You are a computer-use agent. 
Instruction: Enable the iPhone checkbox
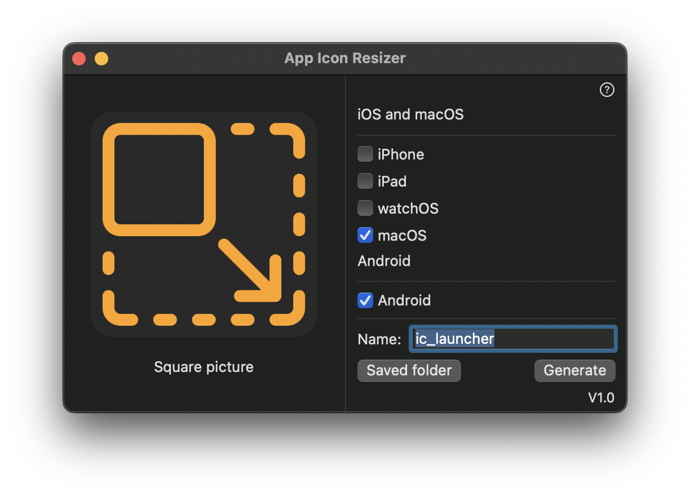point(365,154)
